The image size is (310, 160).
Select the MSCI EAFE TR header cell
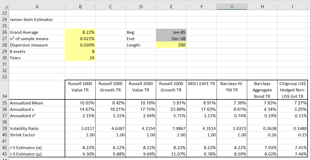pos(201,90)
